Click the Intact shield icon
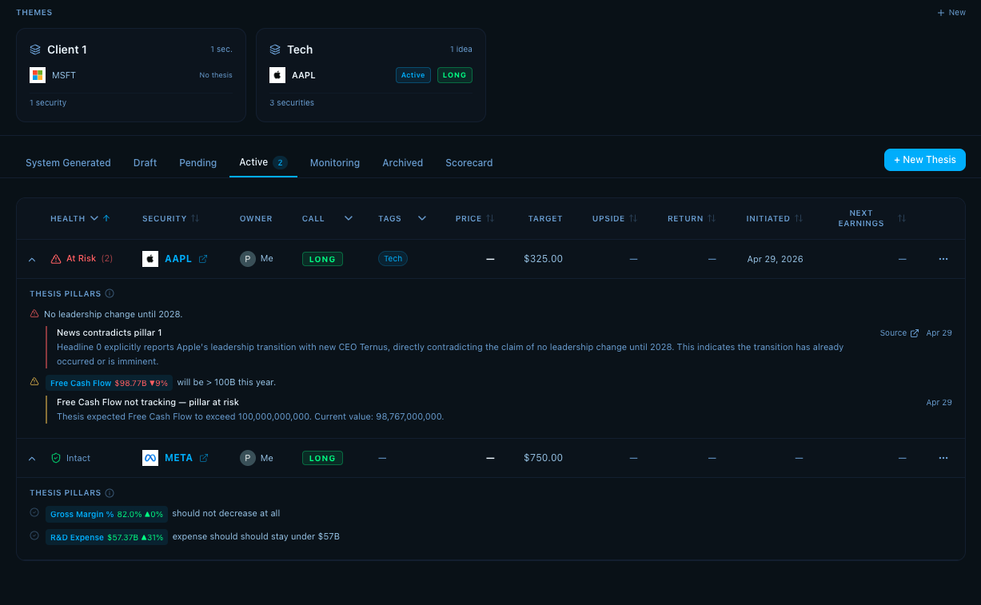Image resolution: width=981 pixels, height=605 pixels. coord(56,458)
